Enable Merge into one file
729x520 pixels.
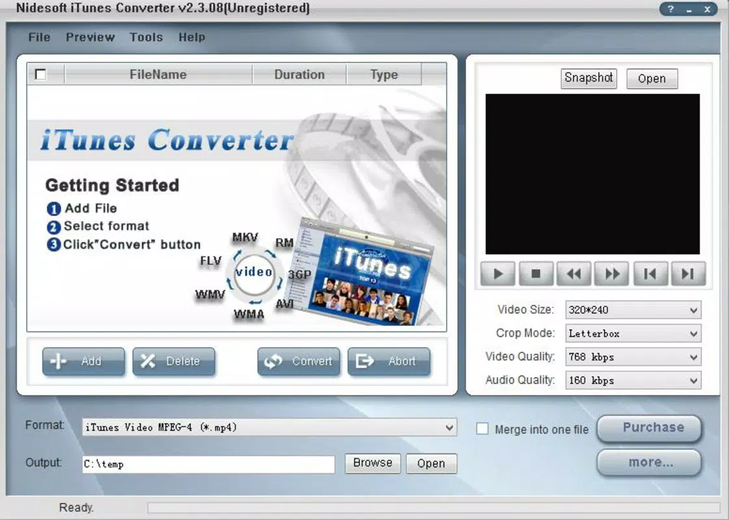click(x=483, y=428)
